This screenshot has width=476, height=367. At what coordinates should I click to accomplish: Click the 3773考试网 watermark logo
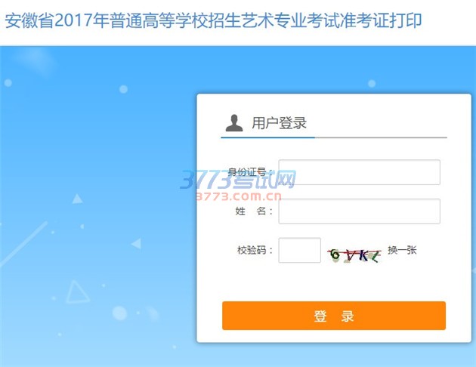(238, 179)
